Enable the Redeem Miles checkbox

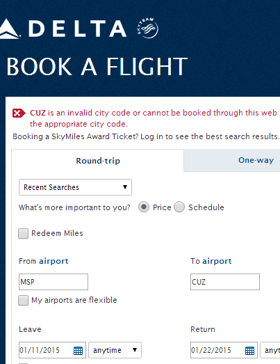click(23, 234)
